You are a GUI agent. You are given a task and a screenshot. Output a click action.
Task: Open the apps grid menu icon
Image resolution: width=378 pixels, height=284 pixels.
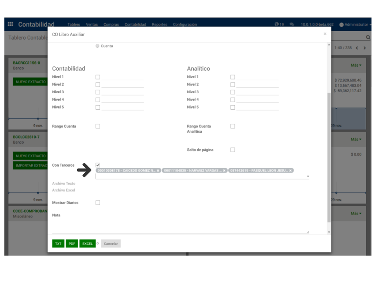(x=10, y=24)
